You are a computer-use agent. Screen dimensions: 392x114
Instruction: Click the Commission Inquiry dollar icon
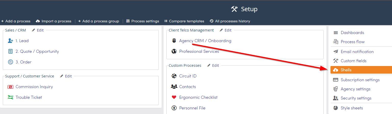point(10,87)
